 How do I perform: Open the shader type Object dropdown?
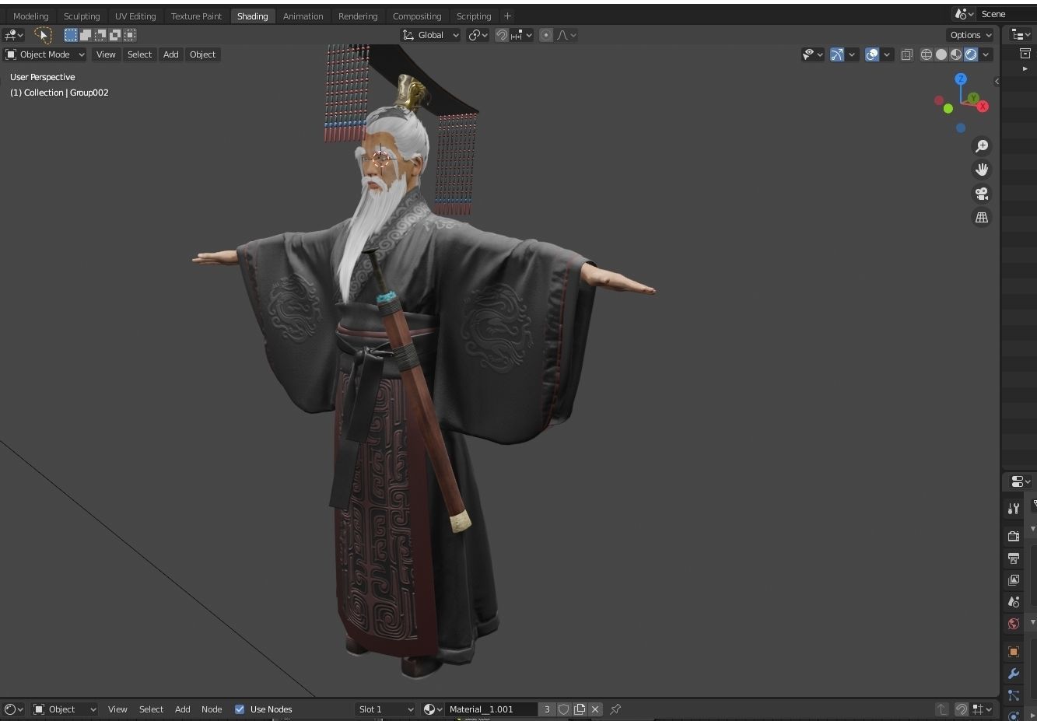click(65, 709)
